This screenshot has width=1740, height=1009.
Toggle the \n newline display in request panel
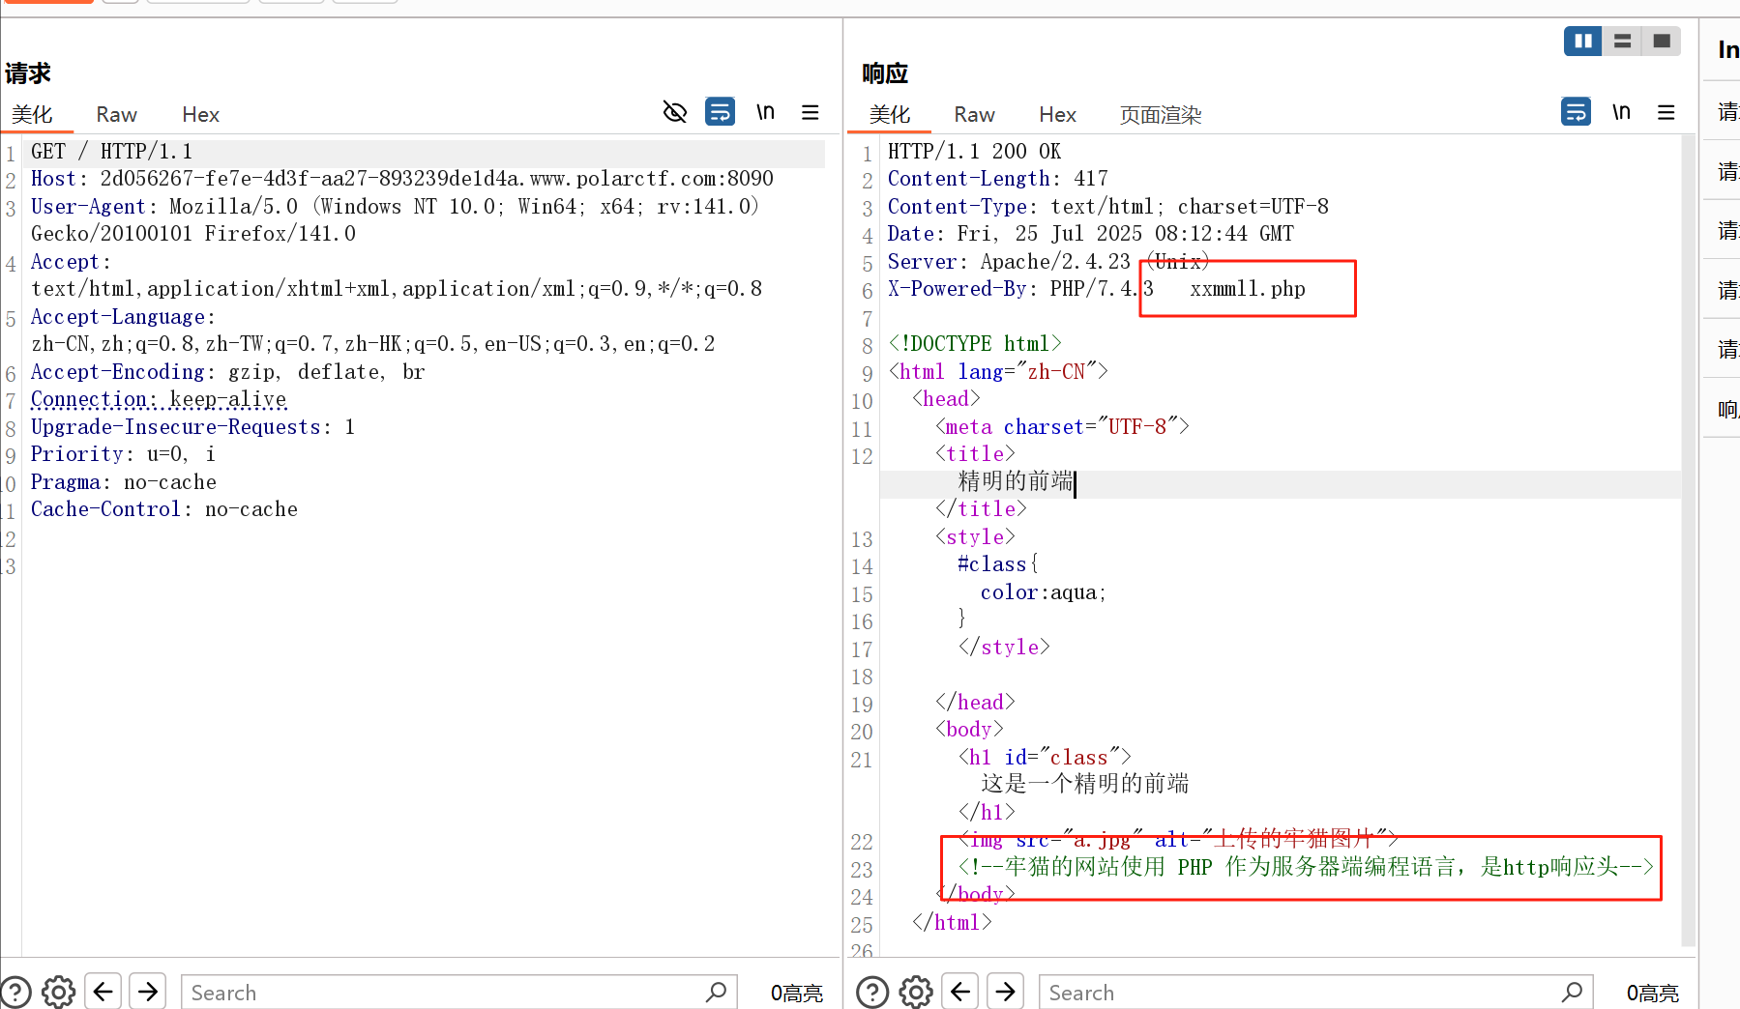[765, 112]
